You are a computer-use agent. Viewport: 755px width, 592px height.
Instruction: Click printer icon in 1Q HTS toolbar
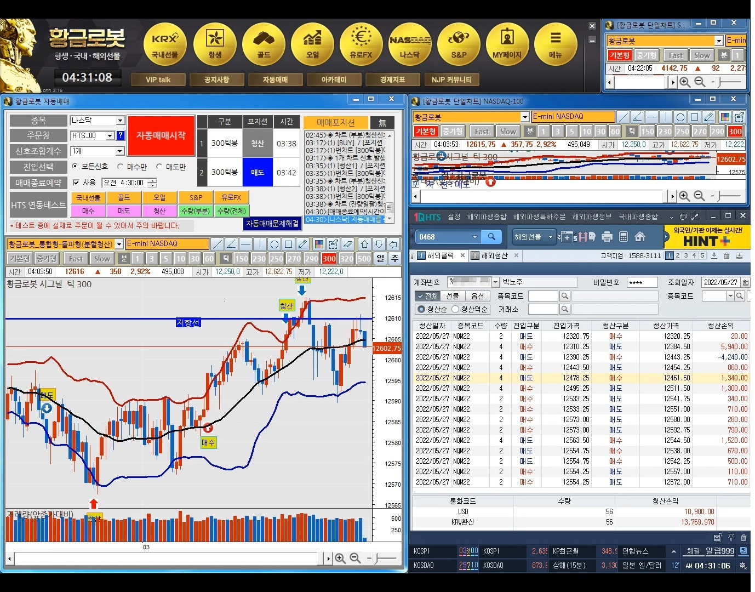pyautogui.click(x=607, y=237)
